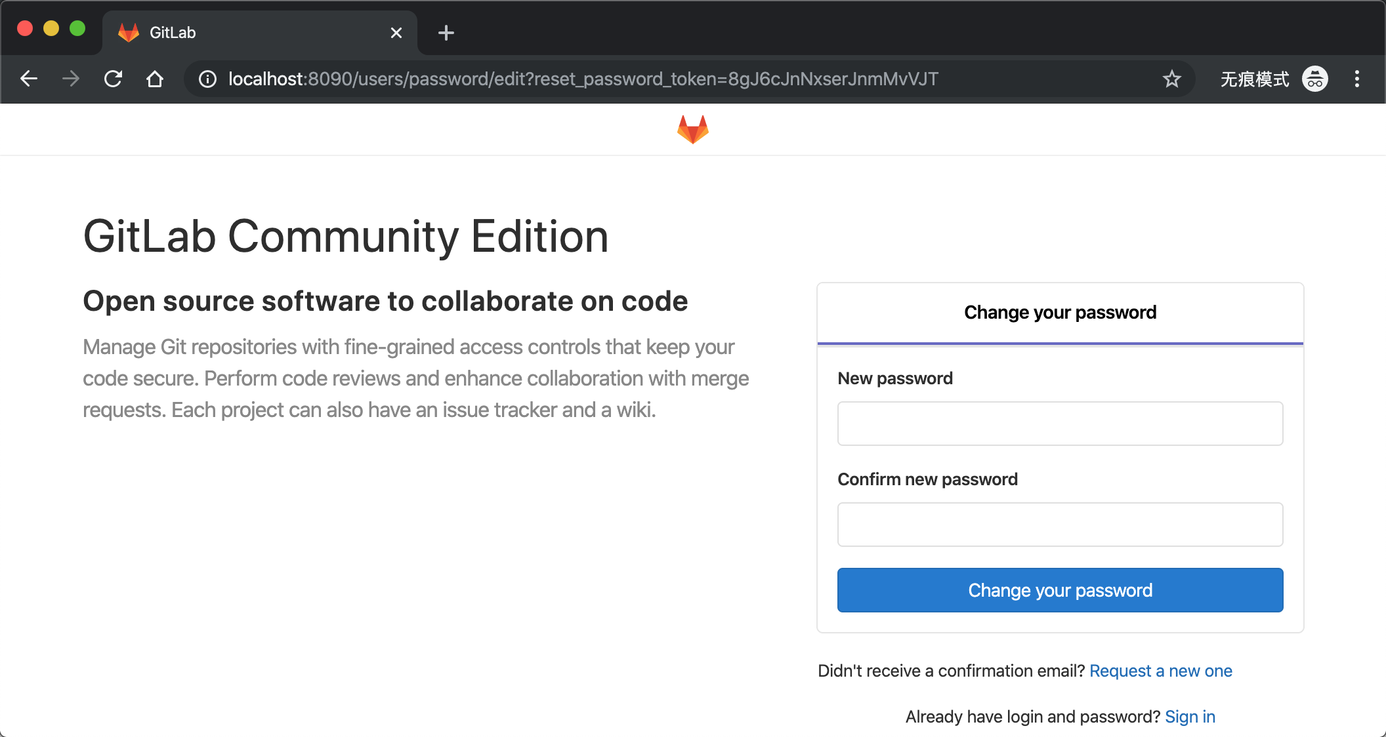This screenshot has width=1386, height=737.
Task: Bookmark this page with the star icon
Action: click(1171, 79)
